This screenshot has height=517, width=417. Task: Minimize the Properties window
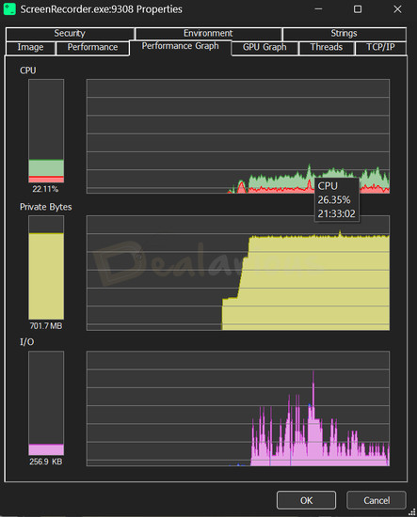tap(318, 8)
